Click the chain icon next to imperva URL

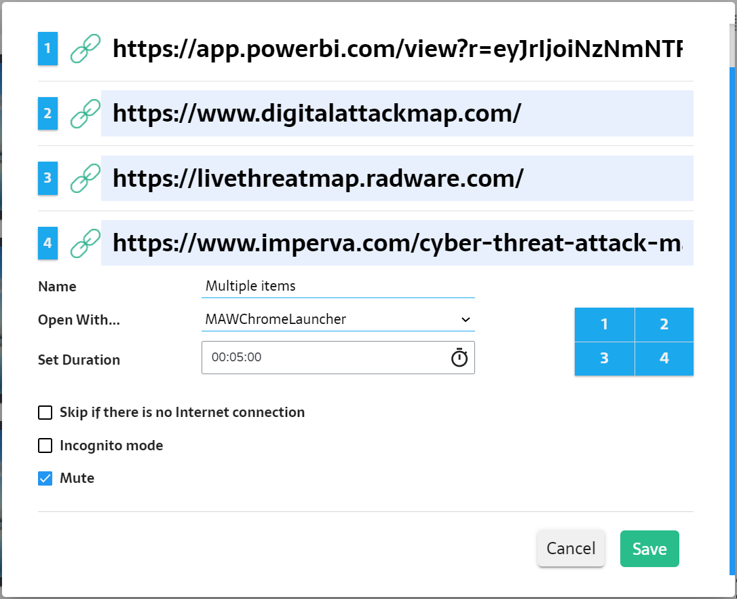pos(86,242)
